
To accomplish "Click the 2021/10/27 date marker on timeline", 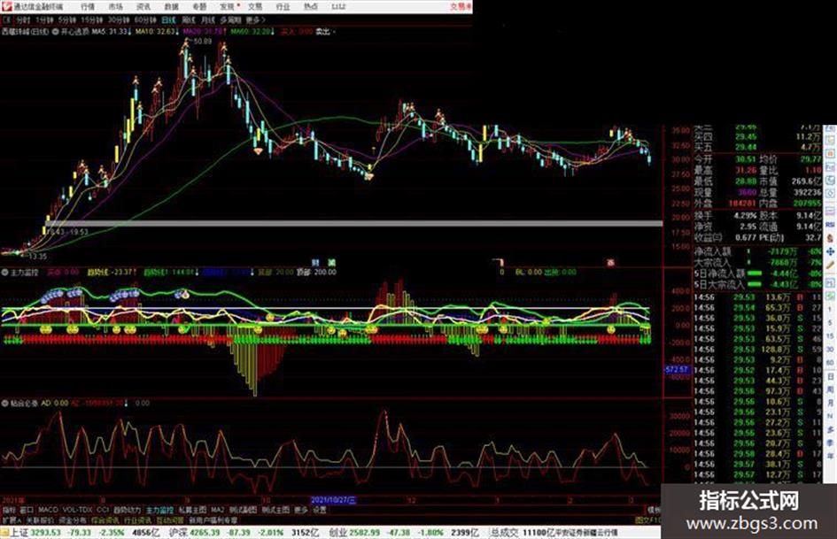I will tap(333, 500).
